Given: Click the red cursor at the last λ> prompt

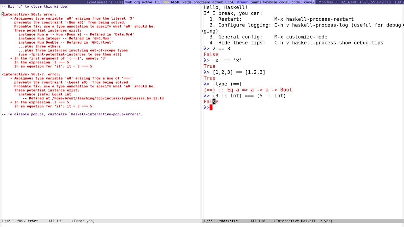Looking at the screenshot, I should [x=211, y=108].
